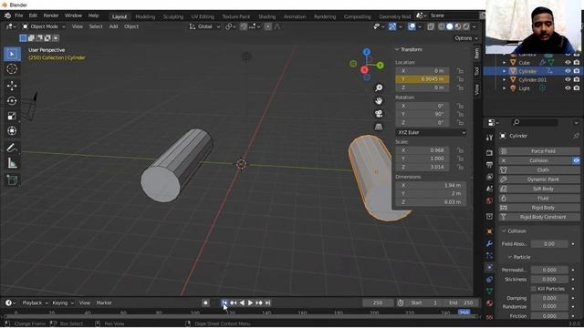Viewport: 584px width, 328px height.
Task: Open the Object Mode dropdown
Action: coord(44,26)
